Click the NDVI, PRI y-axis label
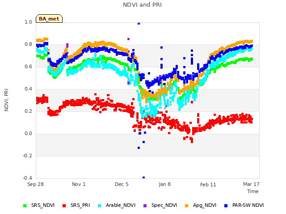 pyautogui.click(x=6, y=100)
